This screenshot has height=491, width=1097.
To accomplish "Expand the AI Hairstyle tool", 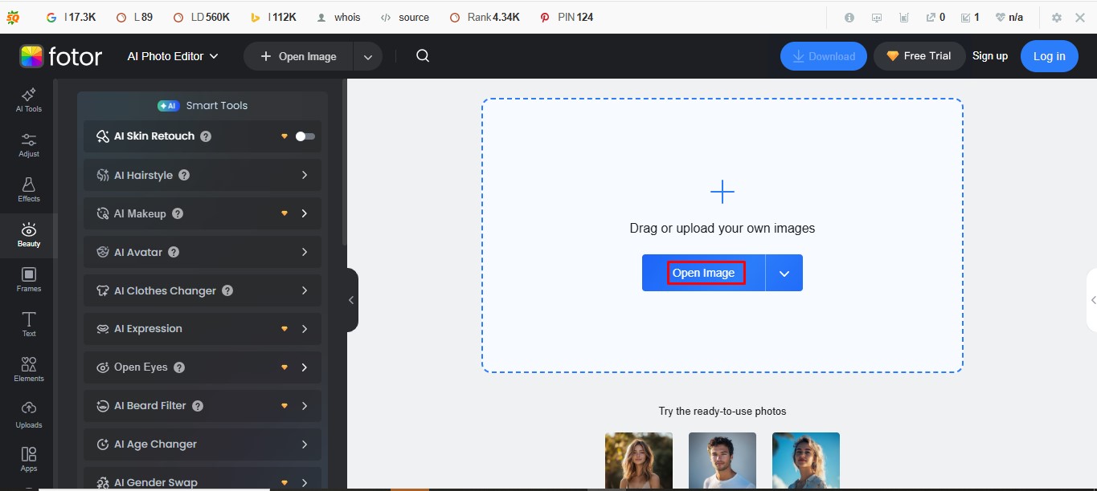I will (x=305, y=175).
